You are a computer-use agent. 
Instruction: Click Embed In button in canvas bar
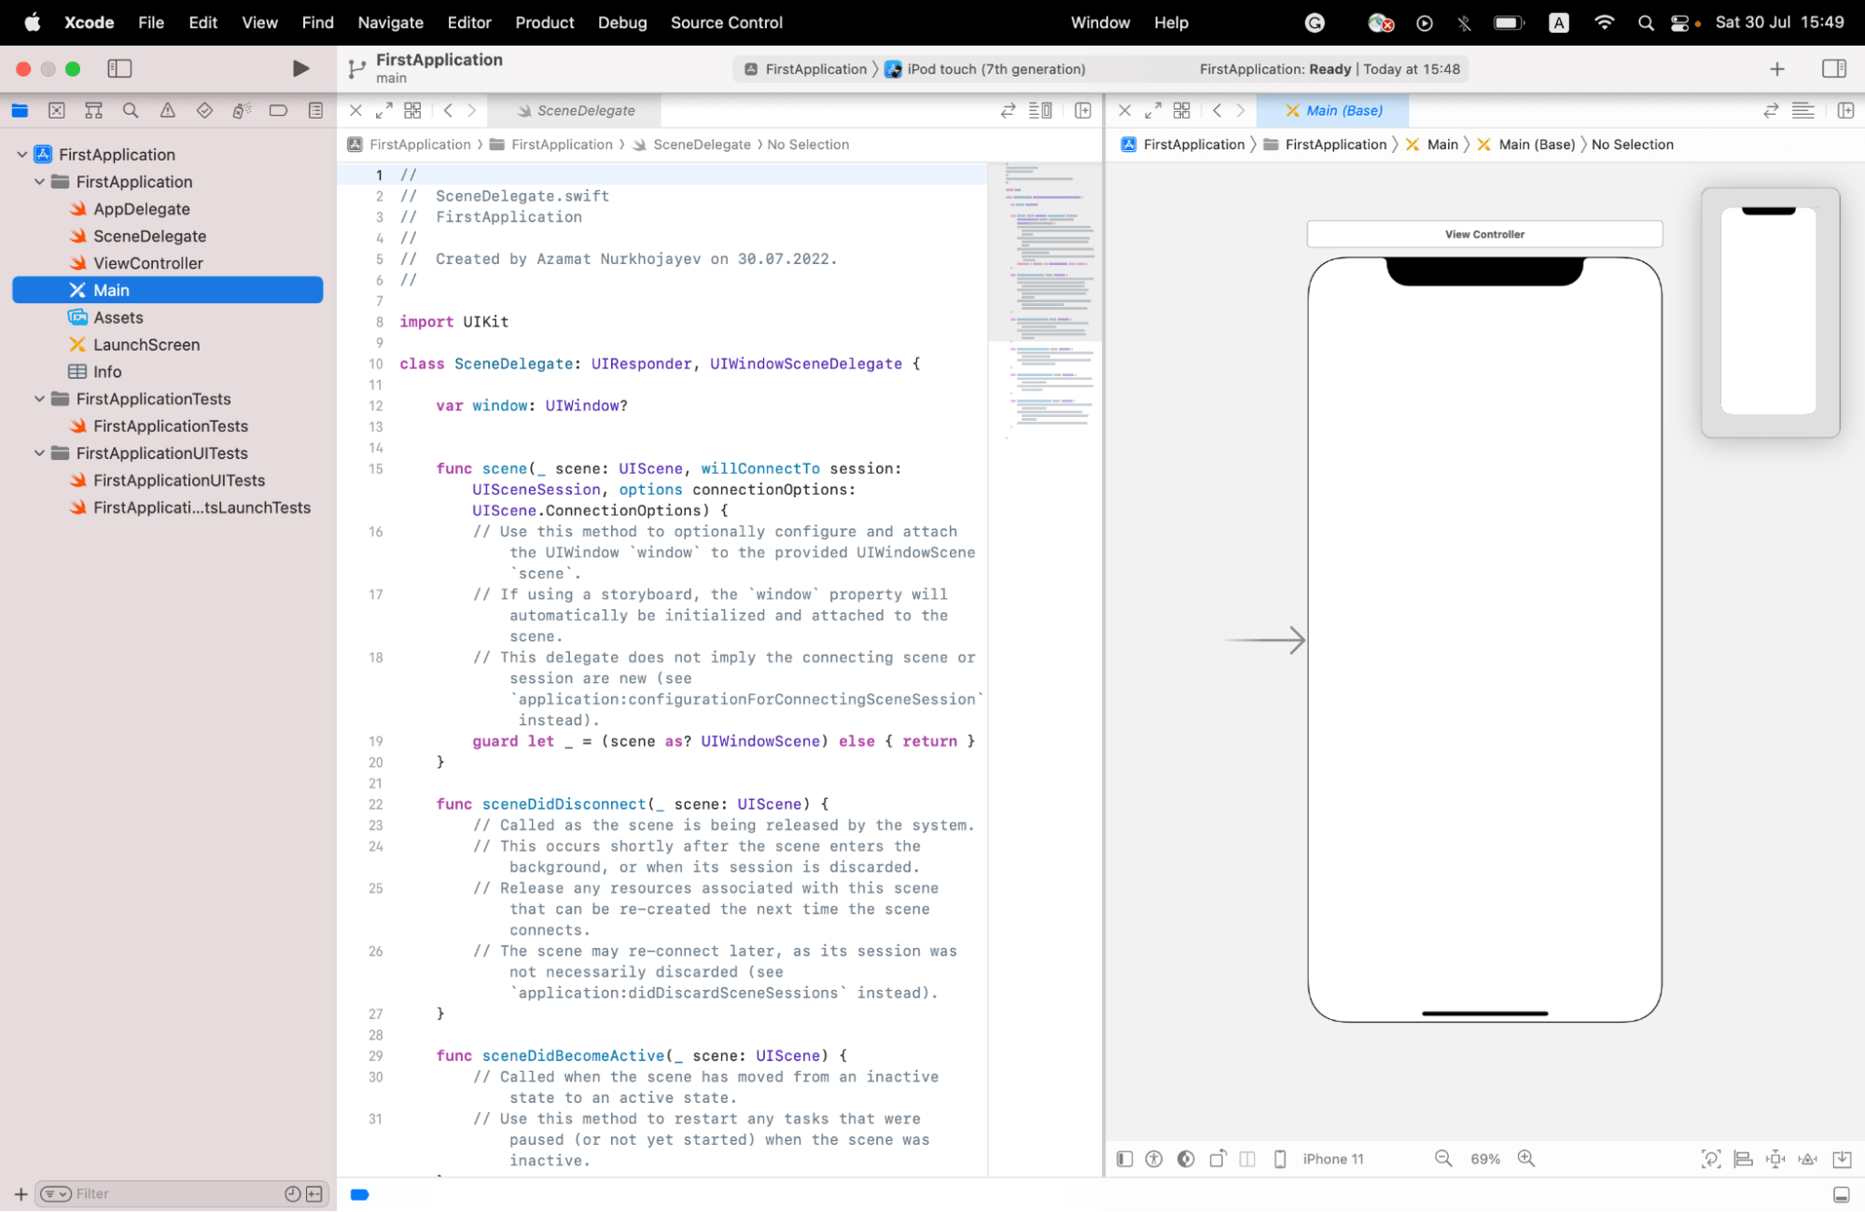coord(1842,1158)
